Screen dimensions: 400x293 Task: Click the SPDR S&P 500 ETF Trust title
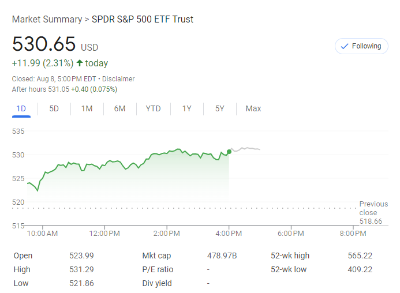tap(143, 20)
